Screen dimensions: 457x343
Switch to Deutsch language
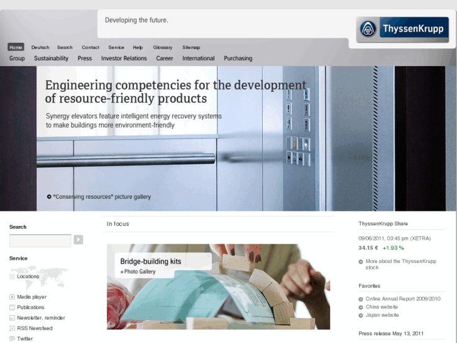click(x=40, y=47)
